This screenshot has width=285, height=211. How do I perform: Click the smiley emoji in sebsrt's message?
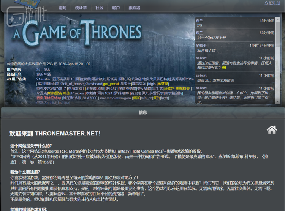click(x=224, y=68)
